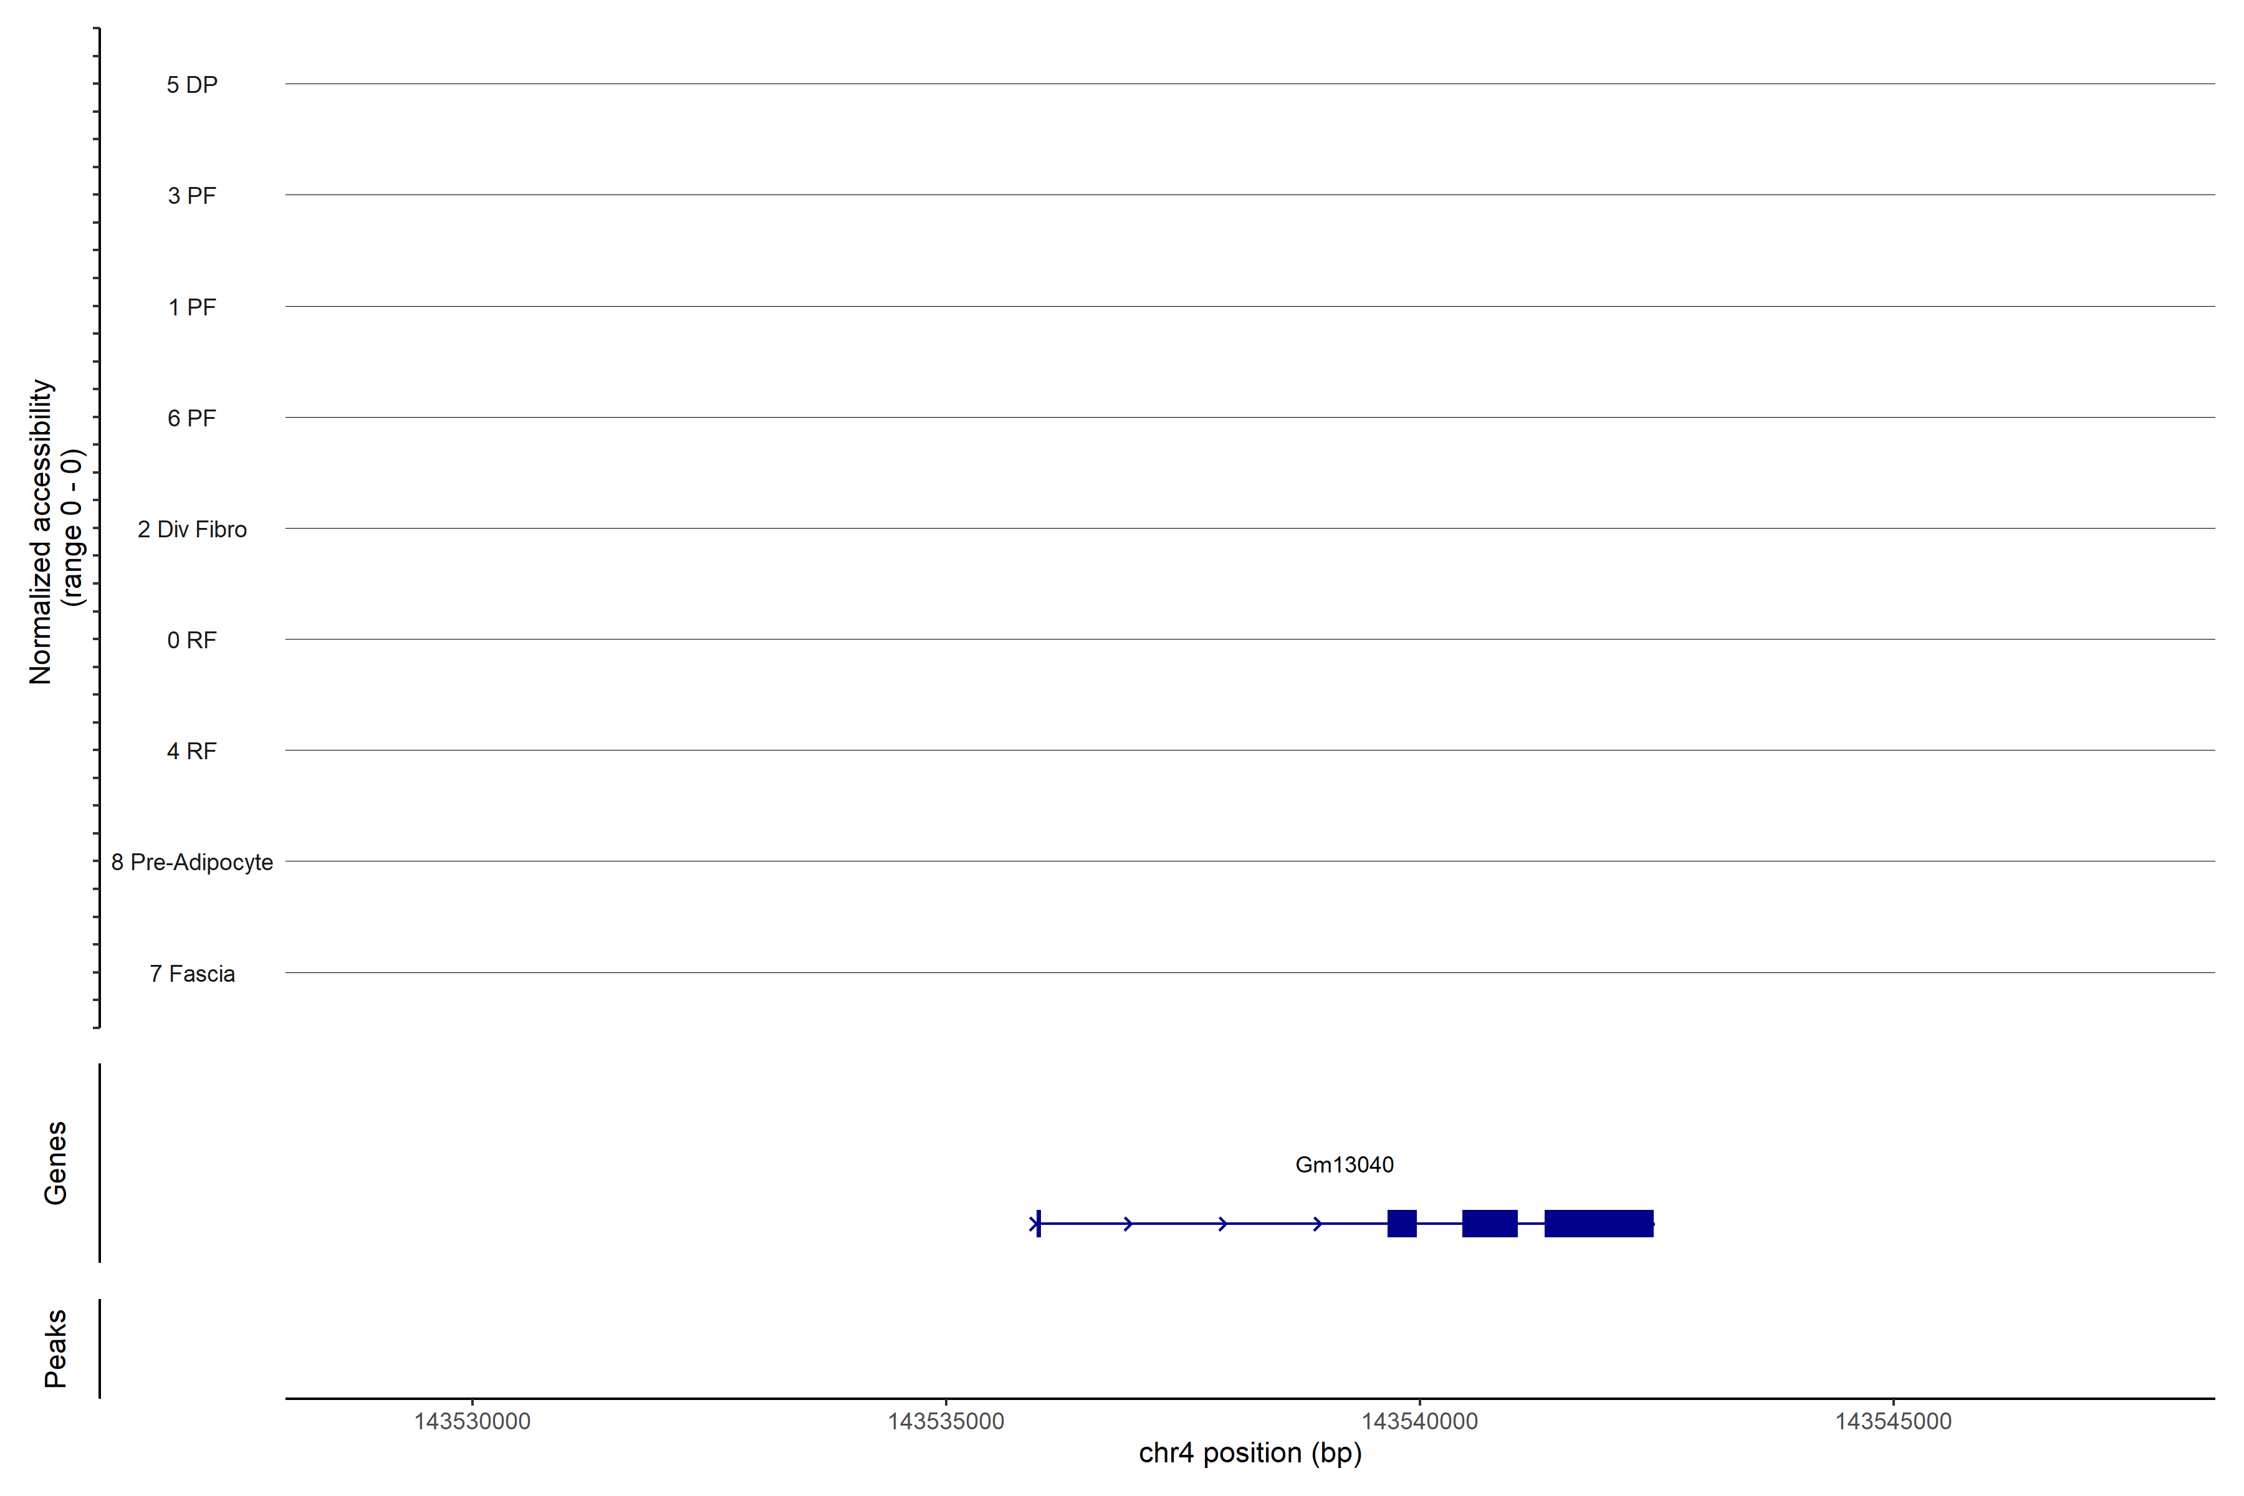The image size is (2244, 1496).
Task: Click the 143540000 axis tick label
Action: click(1419, 1421)
